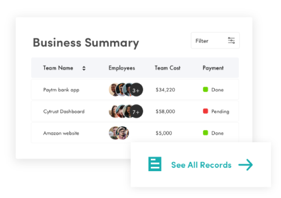Open the 3+ more employees badge
The height and width of the screenshot is (198, 281).
tap(136, 90)
